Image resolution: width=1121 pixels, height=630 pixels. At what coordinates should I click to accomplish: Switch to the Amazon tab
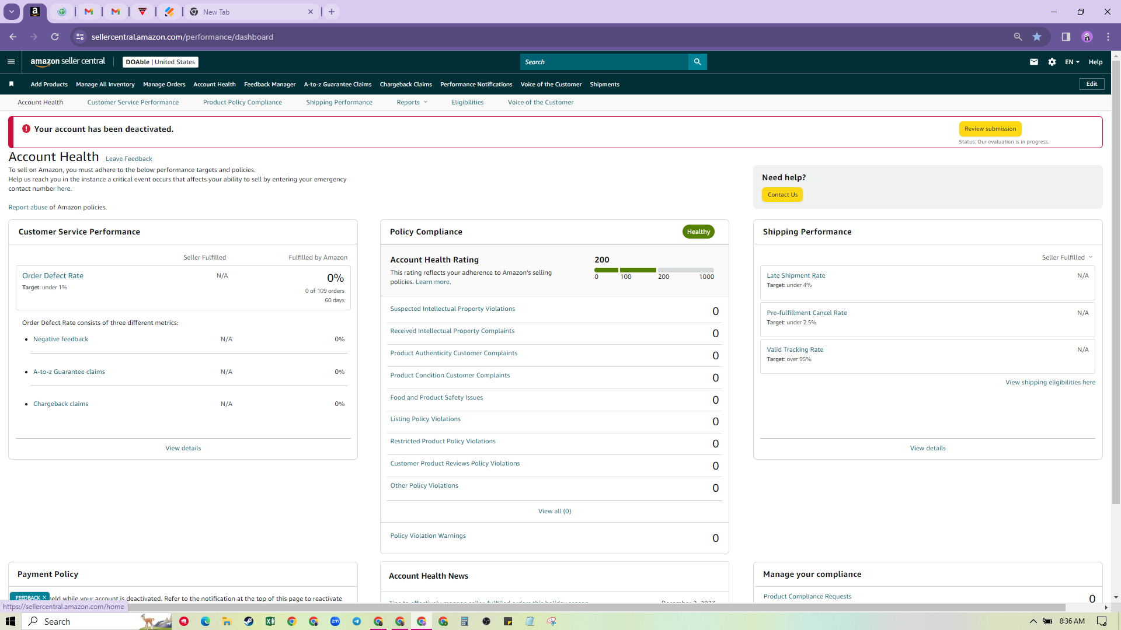tap(35, 12)
